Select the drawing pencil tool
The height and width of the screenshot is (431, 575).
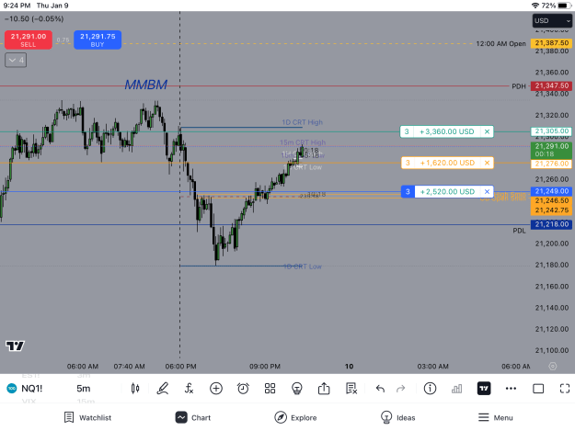pyautogui.click(x=163, y=389)
